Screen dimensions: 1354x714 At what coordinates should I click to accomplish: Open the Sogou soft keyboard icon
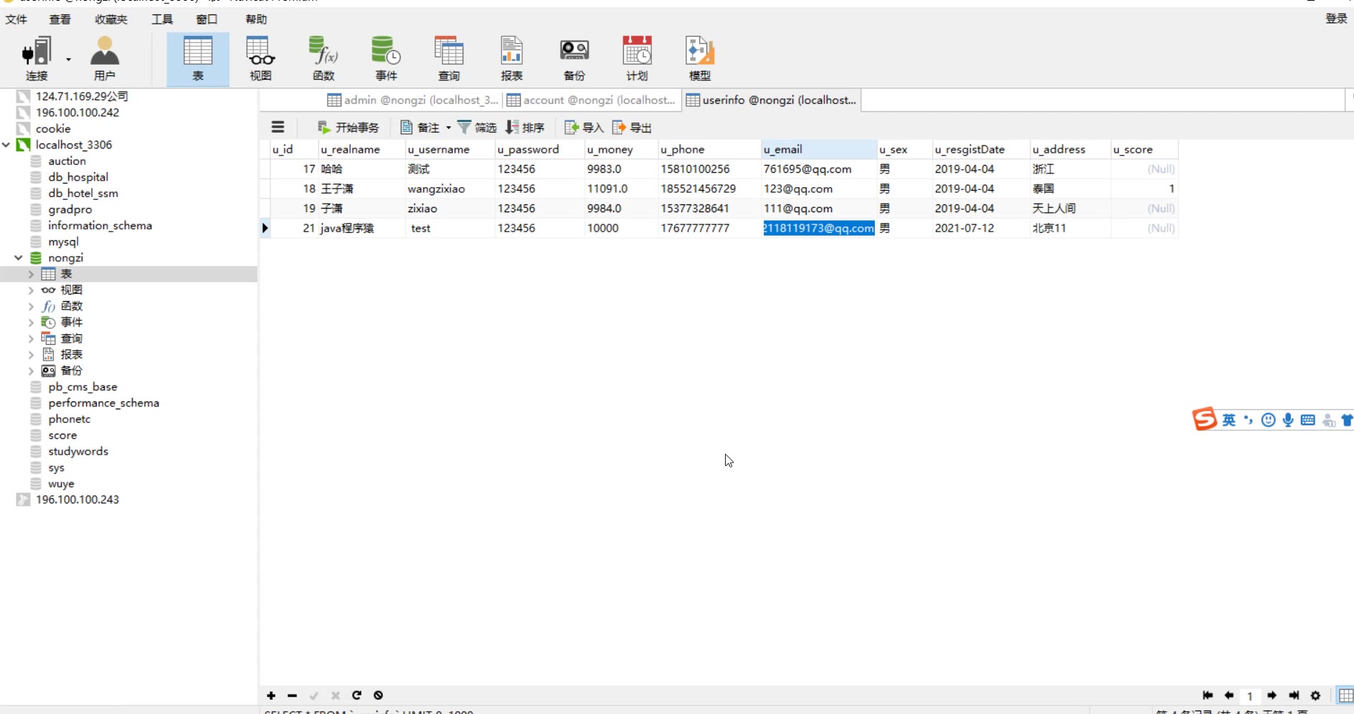[1308, 420]
